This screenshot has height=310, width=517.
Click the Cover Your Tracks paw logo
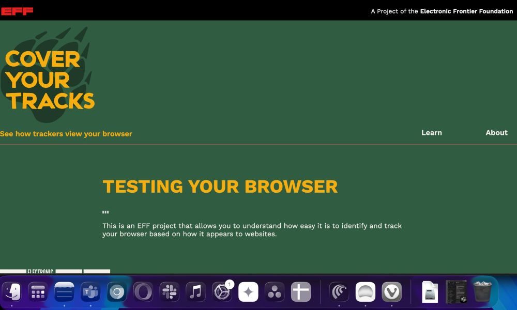tap(50, 72)
